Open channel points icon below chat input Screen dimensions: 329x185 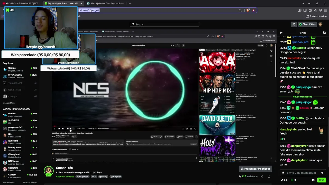(x=284, y=180)
